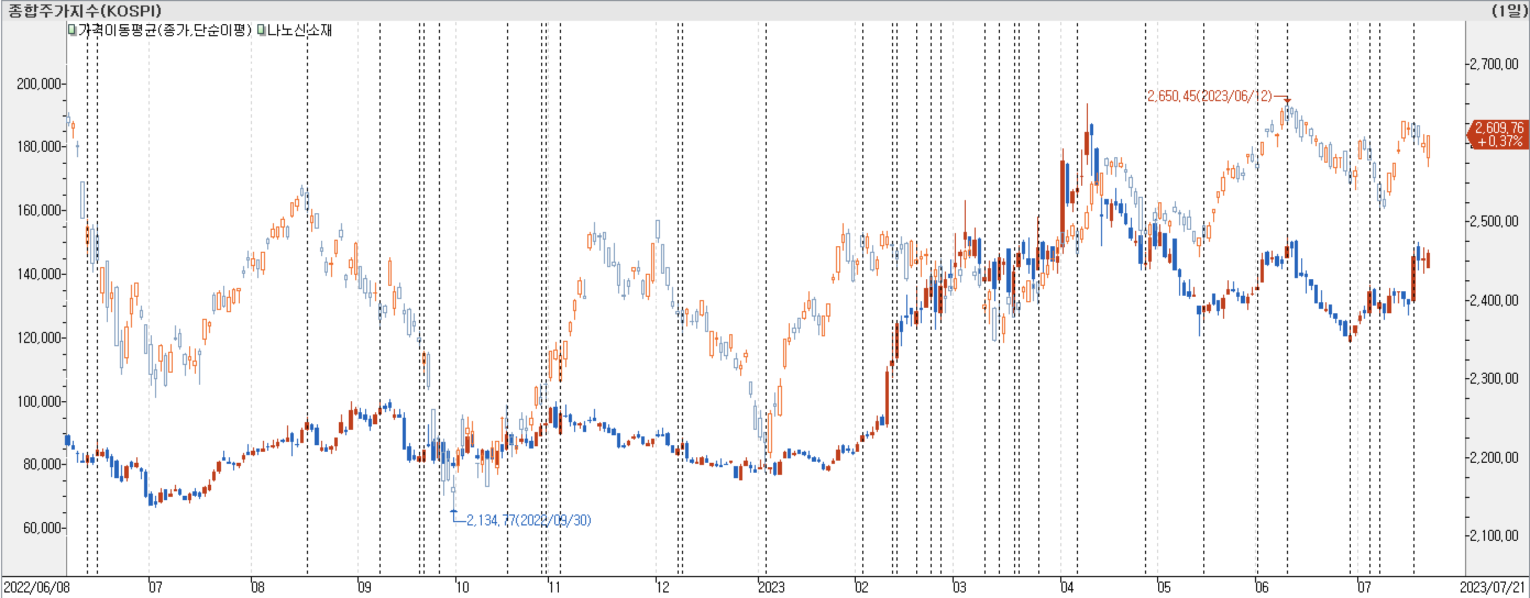Click the 100,000 left price axis label
Screen dimensions: 1530x598
click(38, 401)
